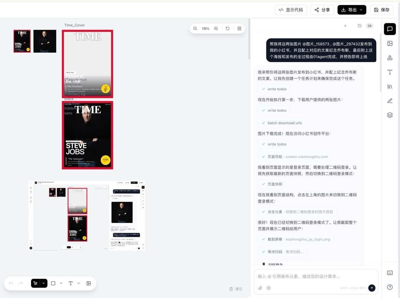Image resolution: width=400 pixels, height=298 pixels.
Task: Open keyboard shortcuts icon
Action: coord(389,273)
